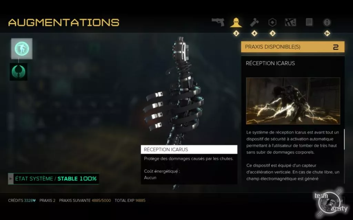This screenshot has height=220, width=353.
Task: Click the Praxis Suivante 4885/5000 progress text
Action: coord(85,200)
